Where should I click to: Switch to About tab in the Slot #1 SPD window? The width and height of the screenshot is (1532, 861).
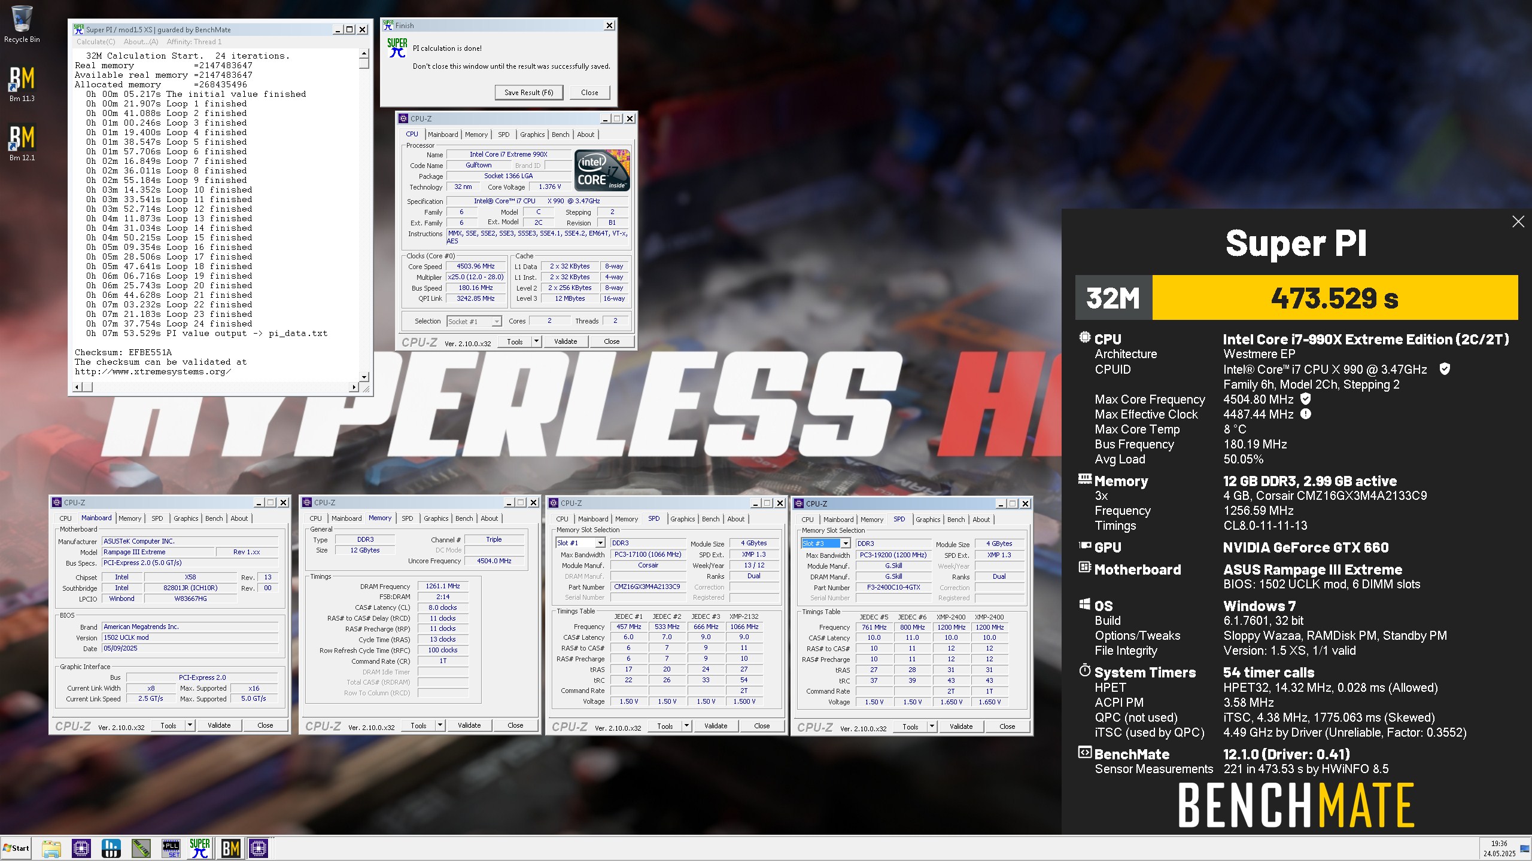(736, 519)
